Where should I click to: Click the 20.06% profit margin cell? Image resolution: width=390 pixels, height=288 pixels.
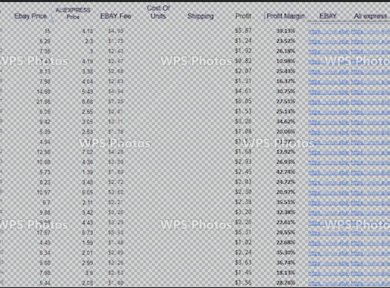pyautogui.click(x=286, y=132)
